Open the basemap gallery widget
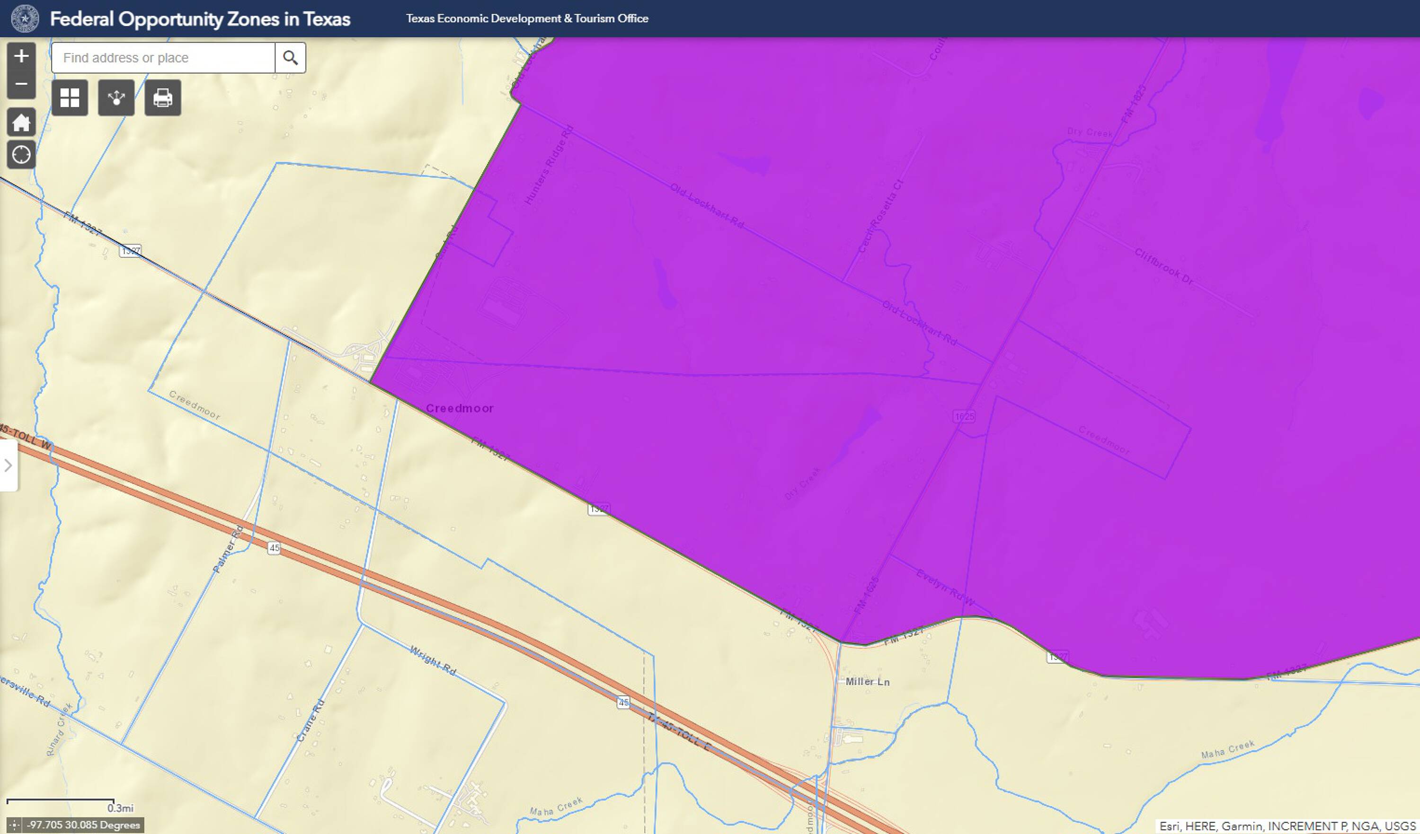The height and width of the screenshot is (834, 1420). coord(70,98)
